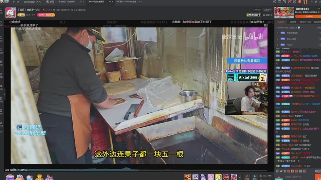This screenshot has width=321, height=180.
Task: Open the envelope activity icon on gift bar
Action: click(29, 177)
